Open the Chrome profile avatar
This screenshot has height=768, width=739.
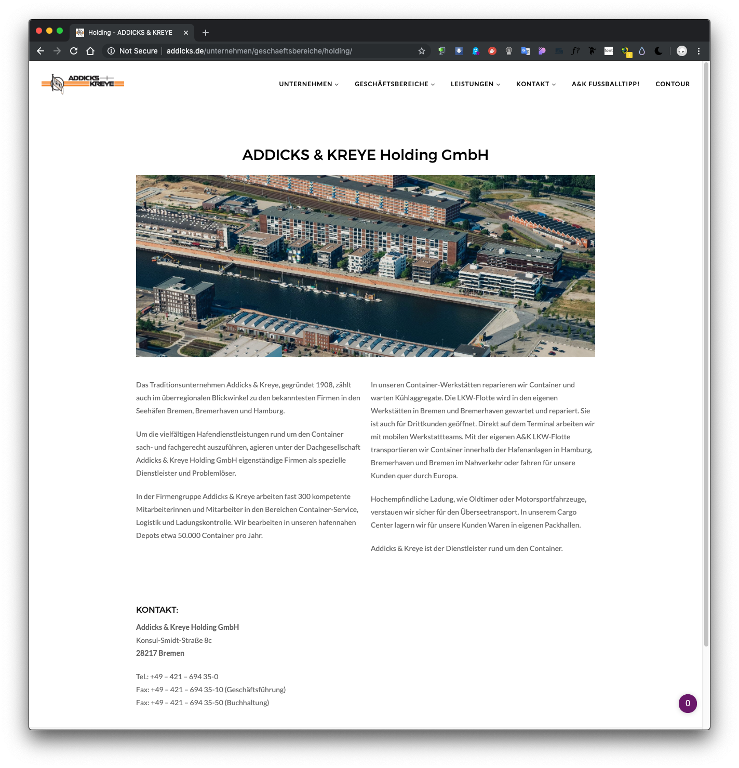[682, 51]
